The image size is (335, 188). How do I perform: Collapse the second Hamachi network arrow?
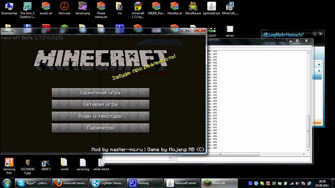pyautogui.click(x=319, y=70)
